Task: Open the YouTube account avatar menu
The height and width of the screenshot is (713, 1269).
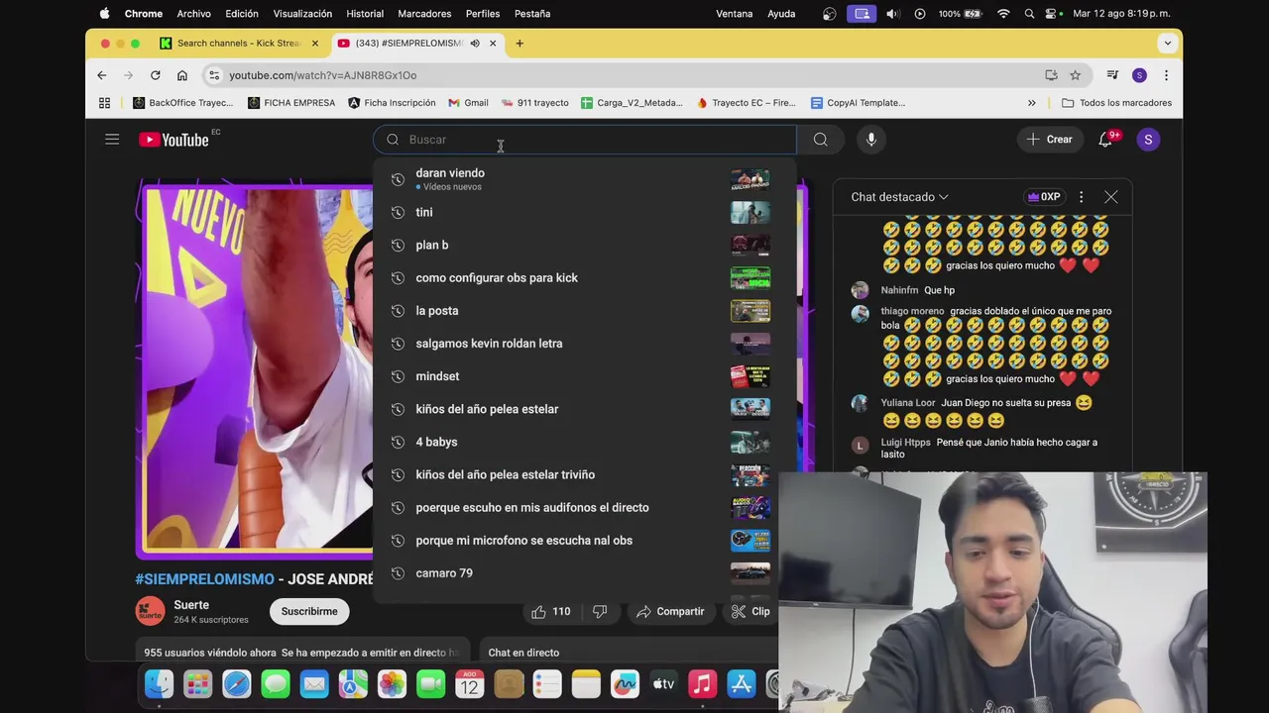Action: (1148, 140)
